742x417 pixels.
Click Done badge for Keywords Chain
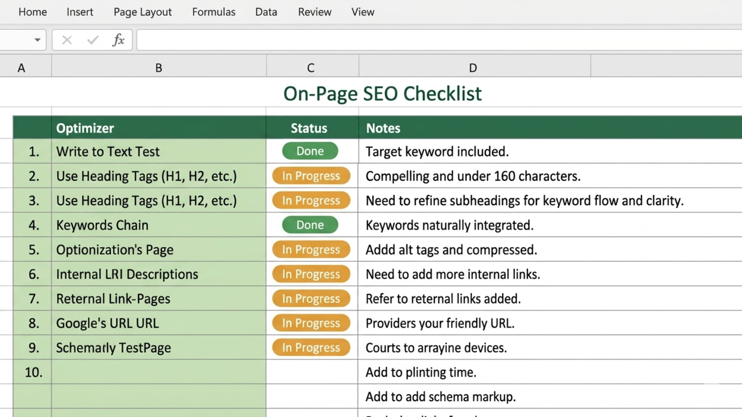click(310, 225)
